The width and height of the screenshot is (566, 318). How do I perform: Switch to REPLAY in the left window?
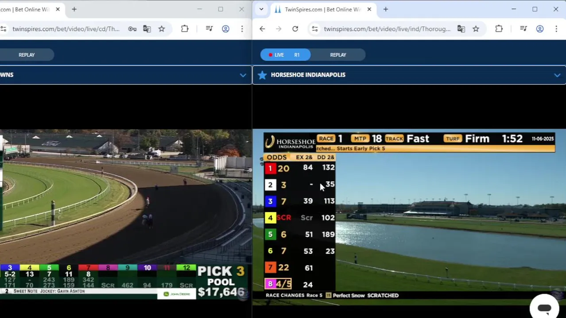point(27,55)
